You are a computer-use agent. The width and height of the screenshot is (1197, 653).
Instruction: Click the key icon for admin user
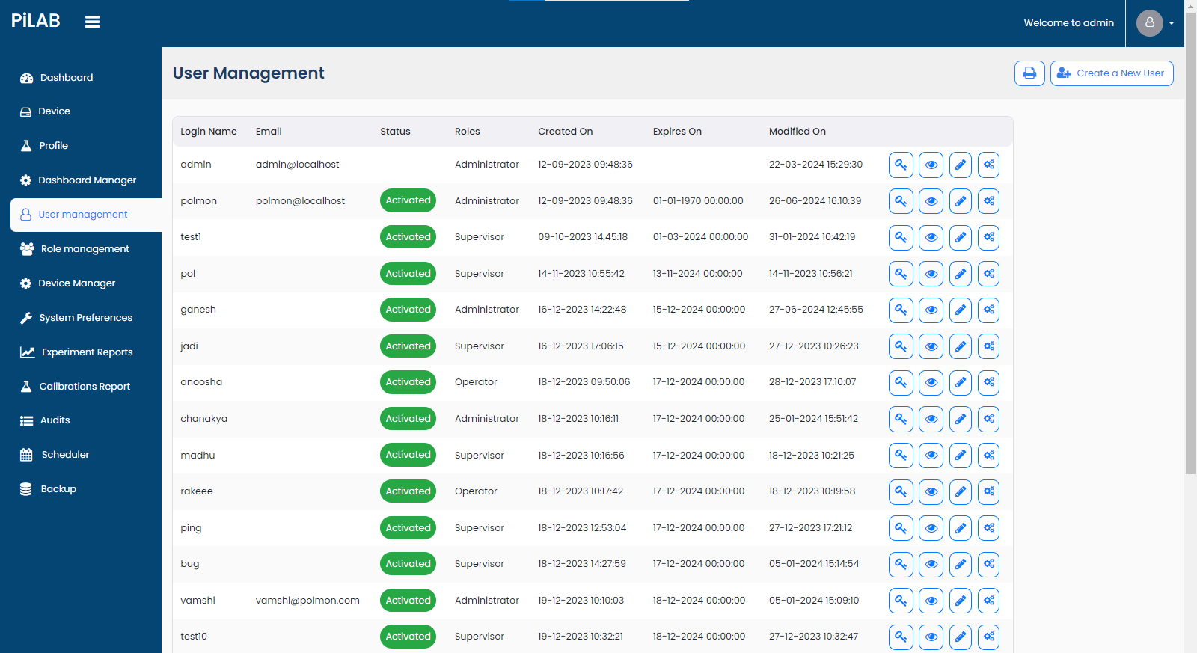(x=901, y=165)
